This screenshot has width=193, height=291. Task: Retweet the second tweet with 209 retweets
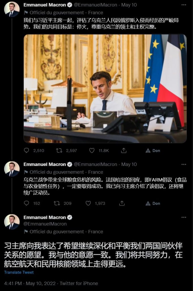pos(57,203)
